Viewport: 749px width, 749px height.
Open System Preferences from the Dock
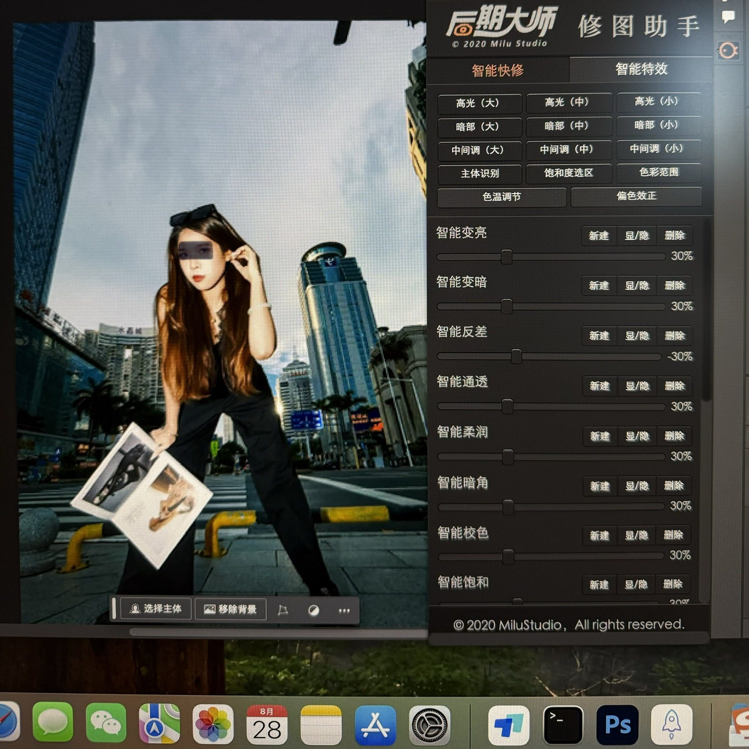point(429,725)
